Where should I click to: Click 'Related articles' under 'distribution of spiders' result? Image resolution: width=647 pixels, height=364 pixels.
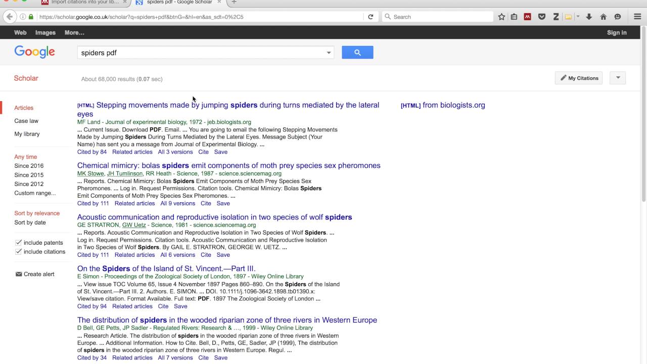tap(132, 358)
